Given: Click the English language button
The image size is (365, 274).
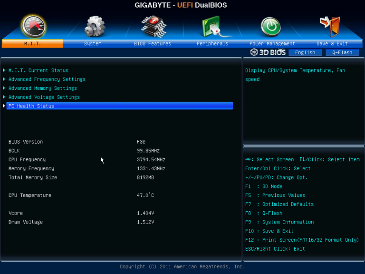Looking at the screenshot, I should tap(305, 52).
